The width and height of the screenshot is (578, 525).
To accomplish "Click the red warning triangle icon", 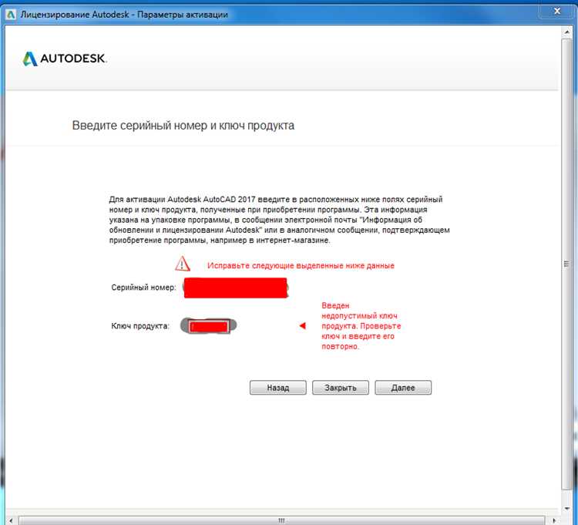I will point(183,264).
